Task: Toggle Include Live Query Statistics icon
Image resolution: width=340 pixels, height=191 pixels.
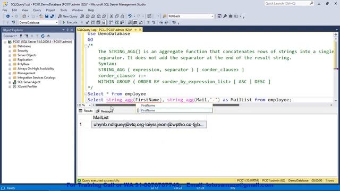Action: 117,22
